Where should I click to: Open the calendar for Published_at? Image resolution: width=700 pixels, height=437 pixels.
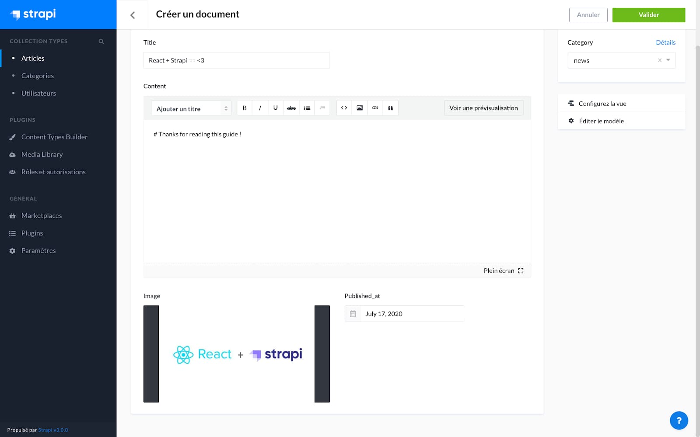coord(353,313)
